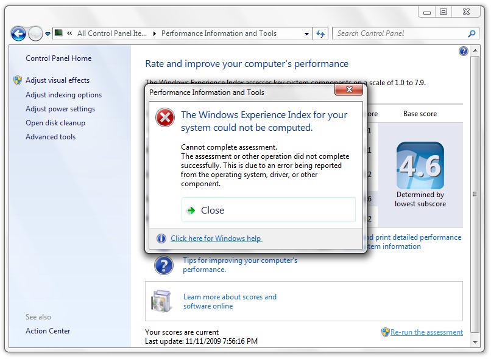The height and width of the screenshot is (359, 491).
Task: Click the Control Panel address bar icon
Action: point(58,33)
